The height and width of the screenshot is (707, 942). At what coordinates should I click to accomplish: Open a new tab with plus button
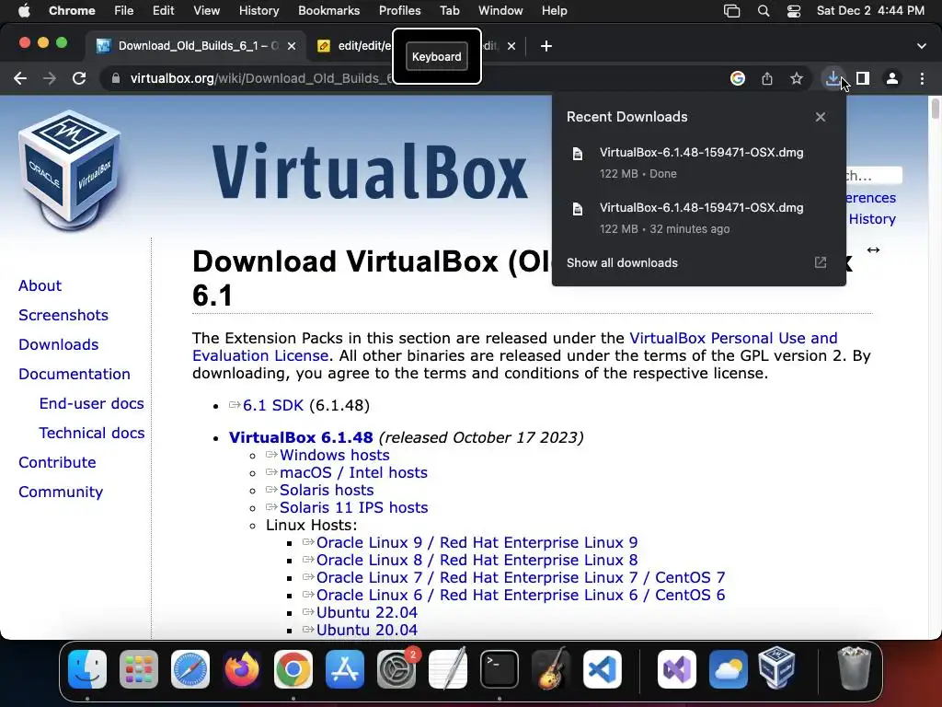546,46
